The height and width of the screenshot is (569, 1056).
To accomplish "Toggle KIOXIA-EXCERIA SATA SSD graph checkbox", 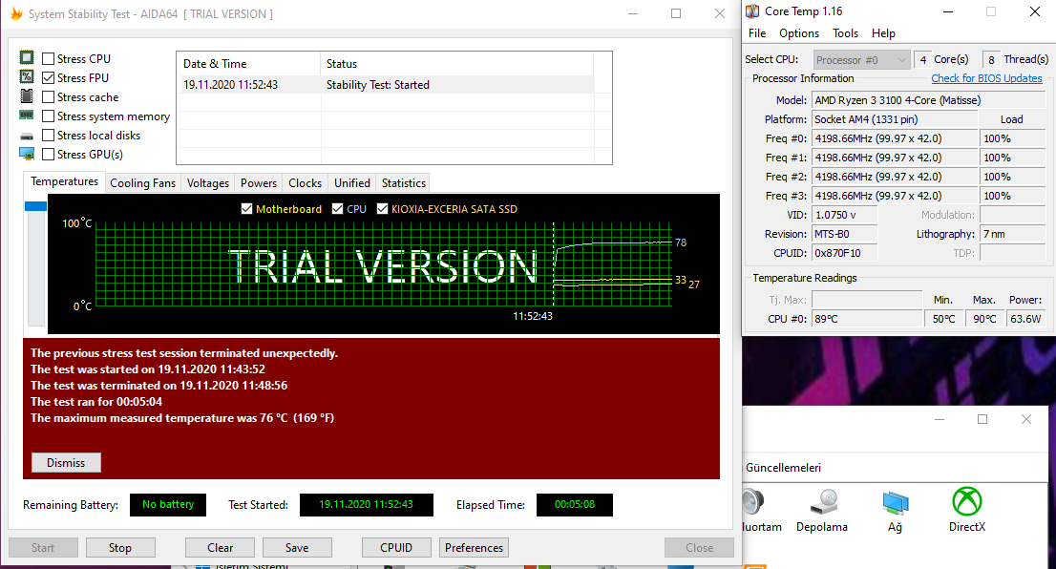I will point(382,209).
